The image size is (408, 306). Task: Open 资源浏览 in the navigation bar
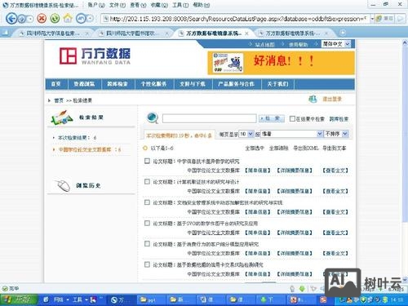(84, 84)
